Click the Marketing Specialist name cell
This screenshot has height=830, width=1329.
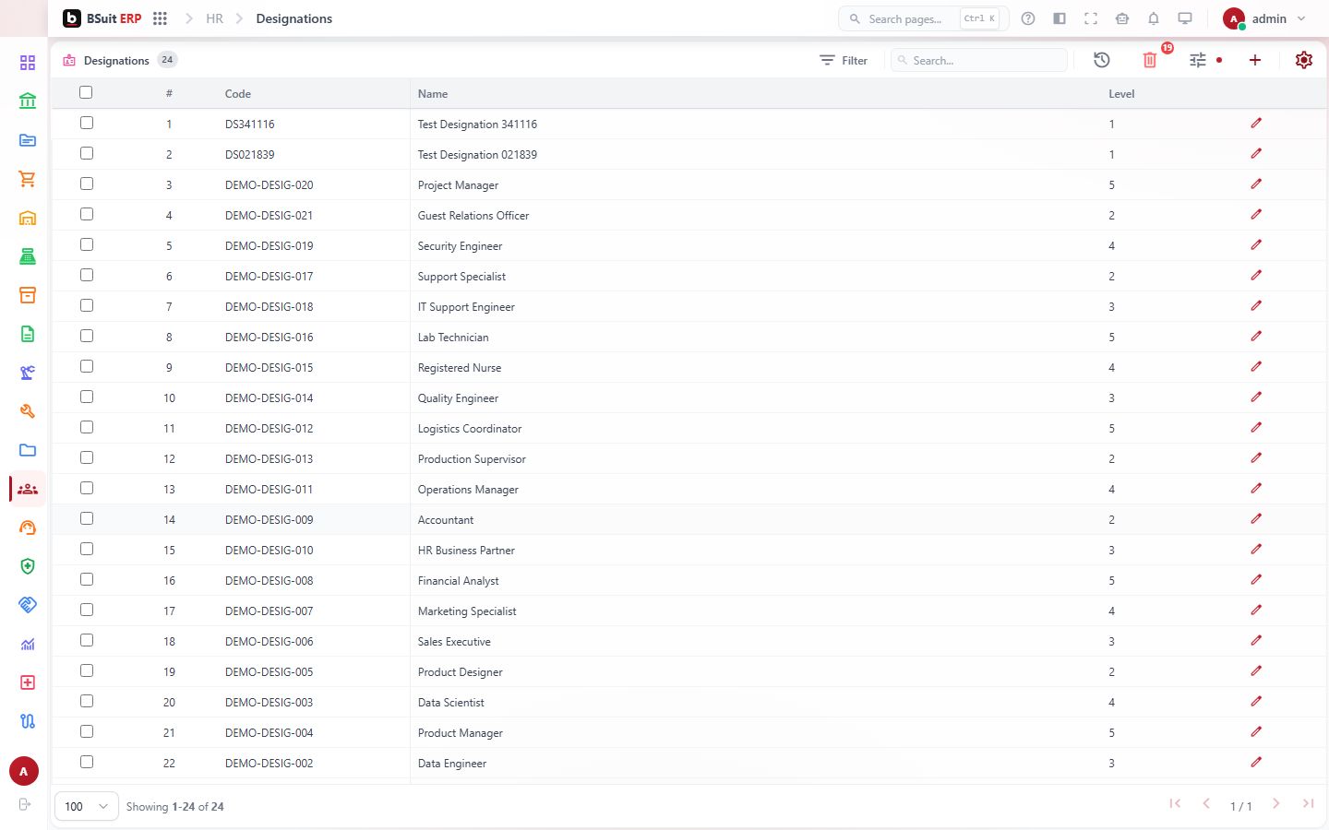[467, 611]
